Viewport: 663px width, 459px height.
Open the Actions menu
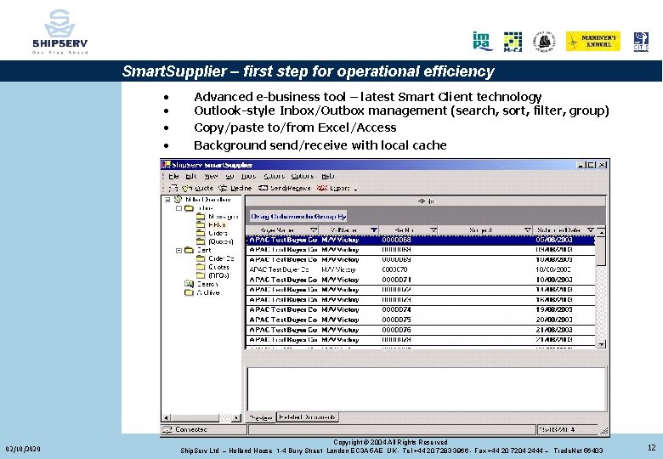point(274,176)
